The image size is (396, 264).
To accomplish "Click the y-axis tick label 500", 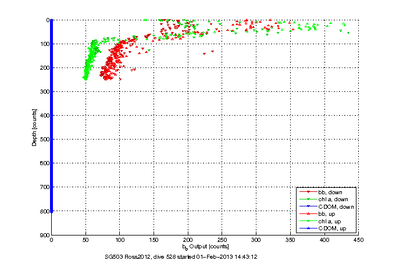I will coord(45,139).
